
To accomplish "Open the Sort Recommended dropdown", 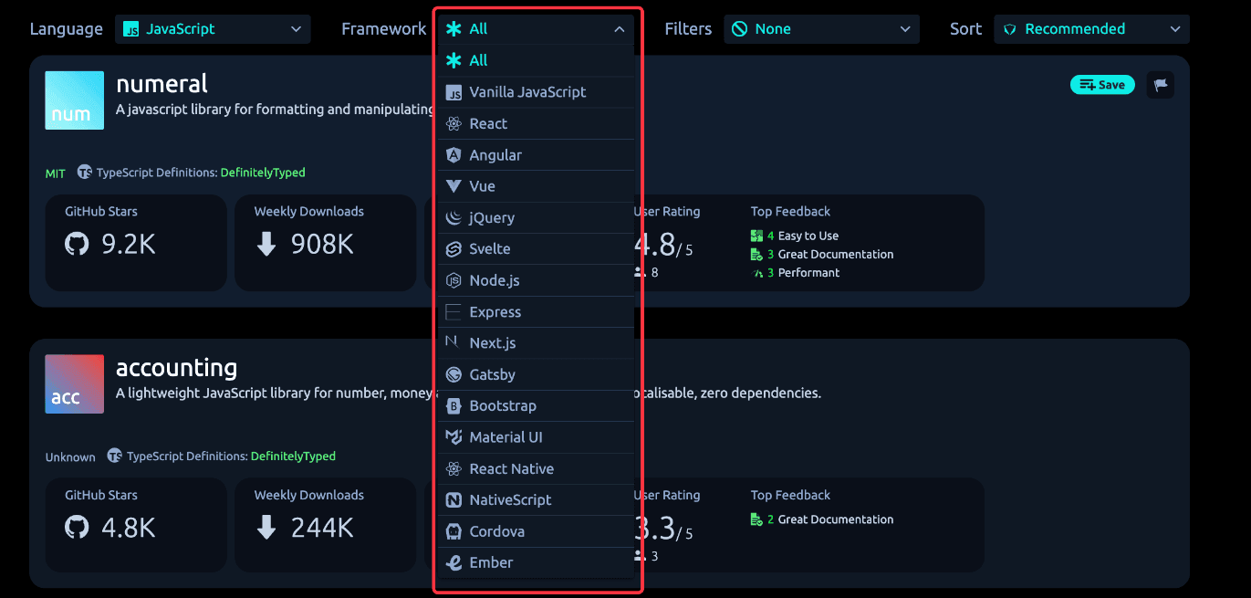I will (x=1091, y=29).
